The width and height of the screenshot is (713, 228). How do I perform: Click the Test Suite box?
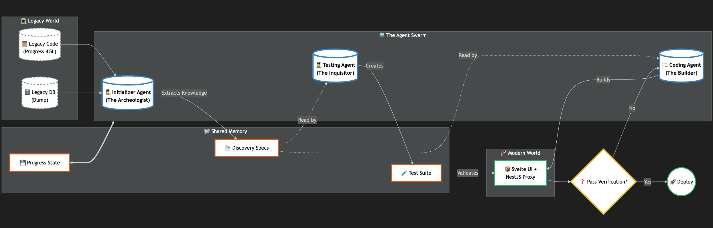click(x=416, y=173)
